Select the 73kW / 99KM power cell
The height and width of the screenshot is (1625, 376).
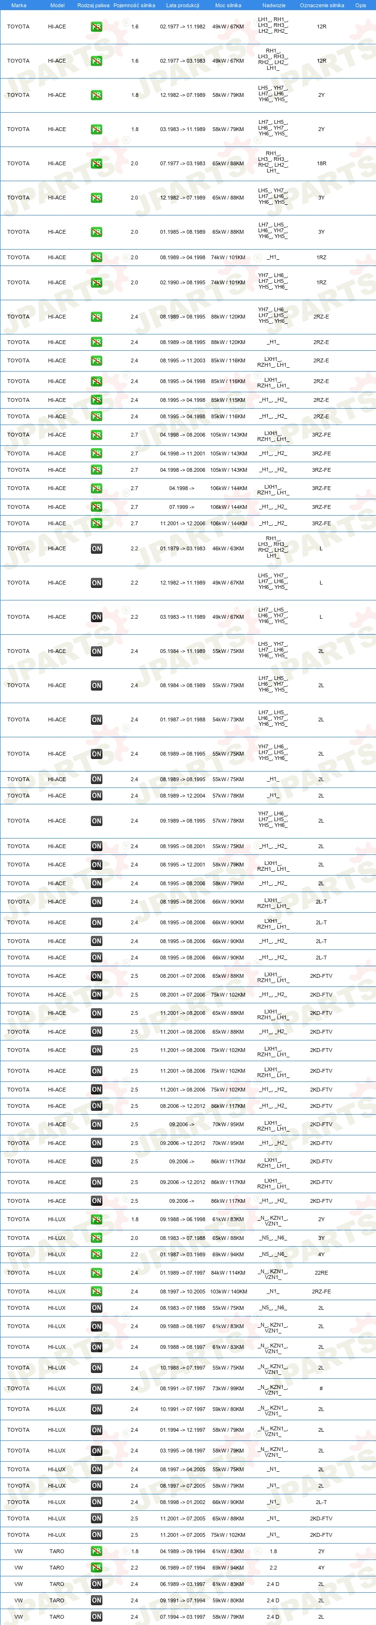click(x=228, y=1388)
